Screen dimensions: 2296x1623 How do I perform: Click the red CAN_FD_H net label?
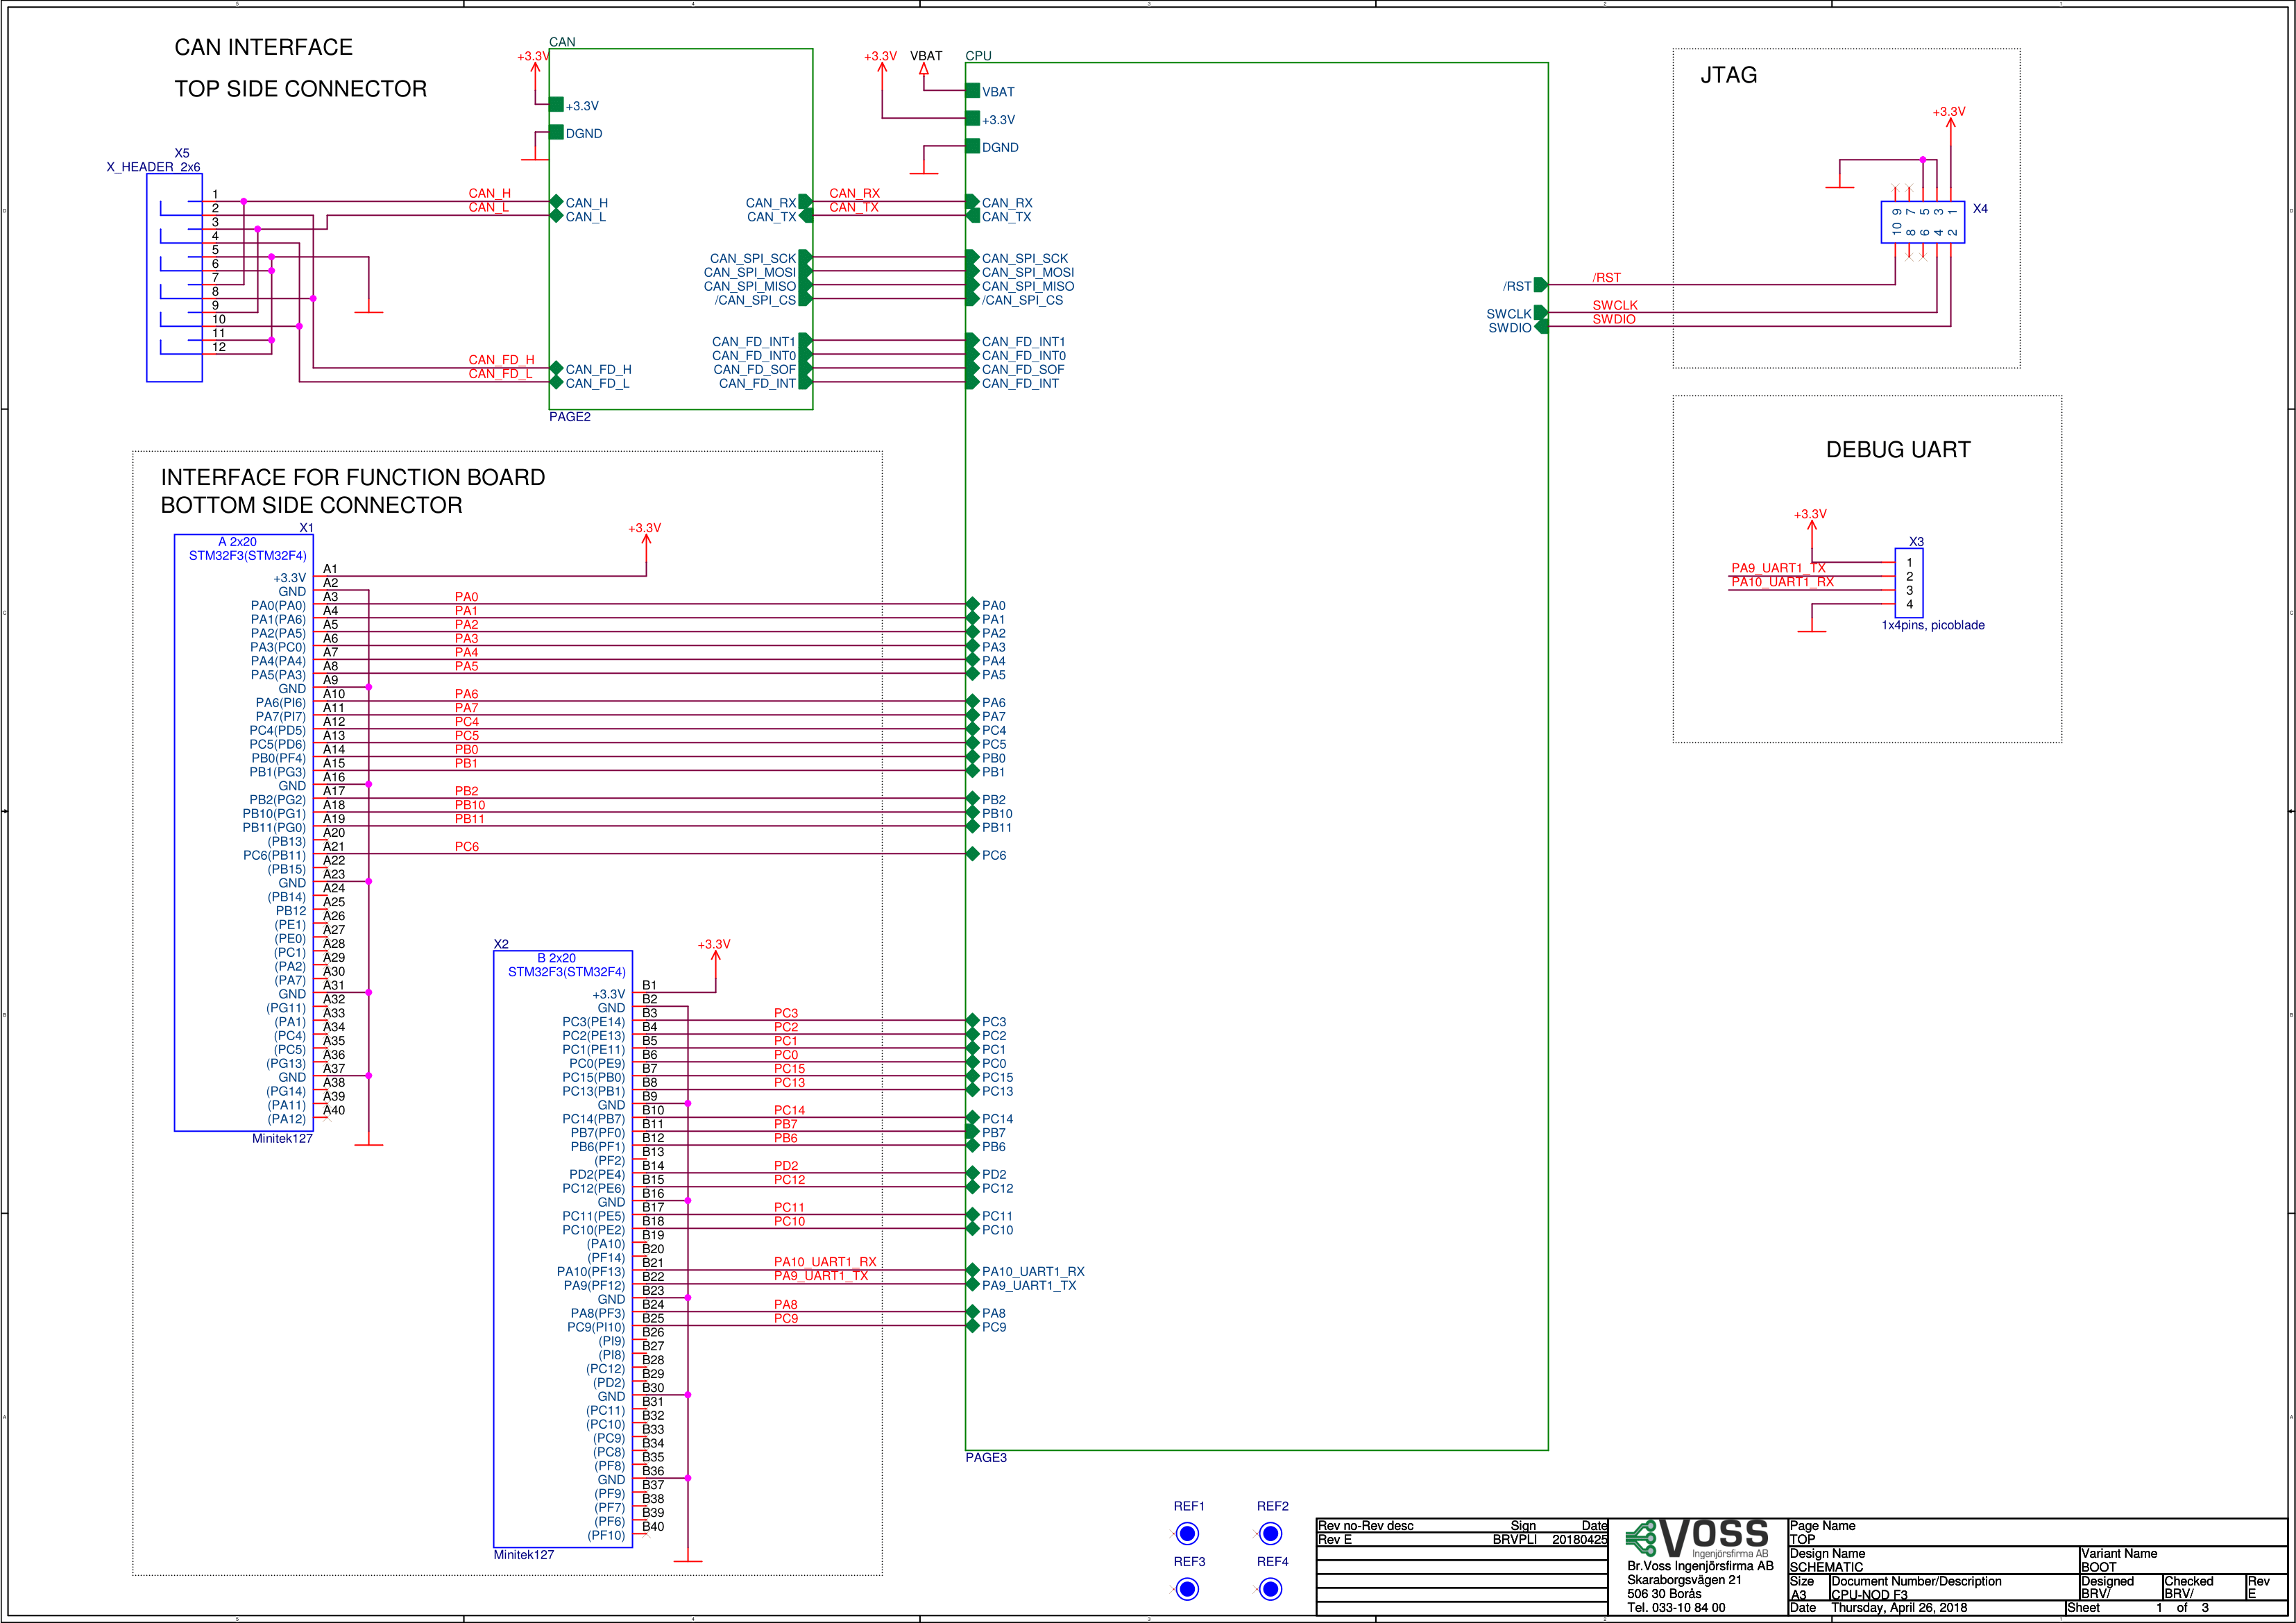[501, 359]
